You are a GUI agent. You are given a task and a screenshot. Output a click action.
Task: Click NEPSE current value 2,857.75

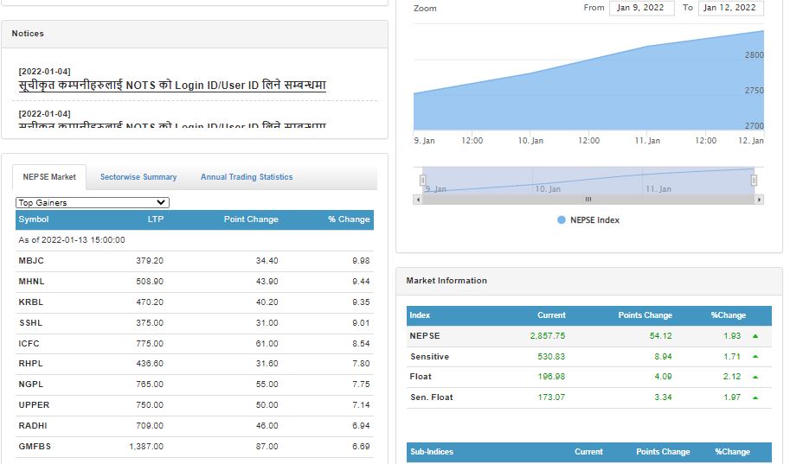[x=547, y=336]
